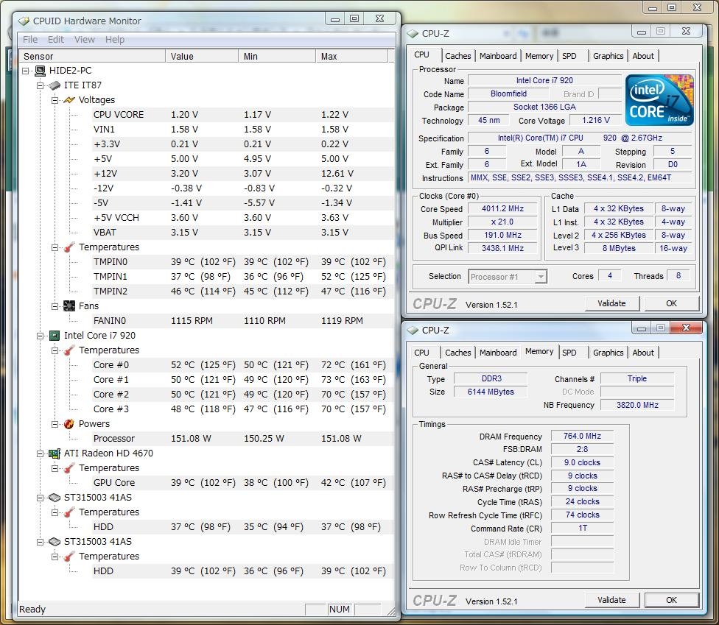Click the NUM indicator in status bar
Viewport: 719px width, 625px height.
(340, 609)
